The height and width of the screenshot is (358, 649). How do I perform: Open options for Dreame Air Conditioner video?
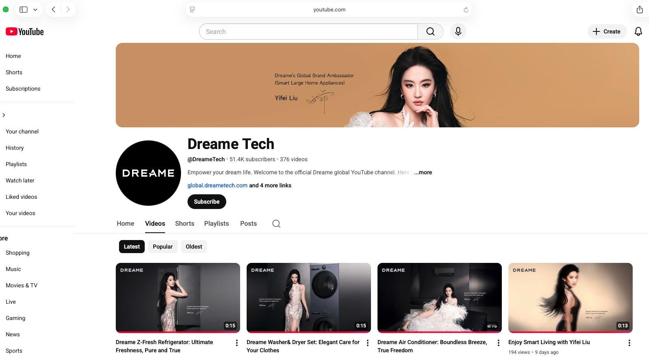pos(498,343)
